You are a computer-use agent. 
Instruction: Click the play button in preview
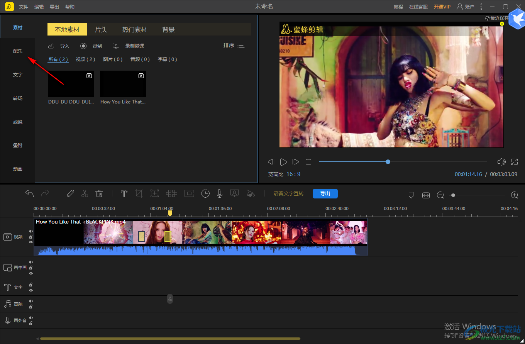(283, 162)
